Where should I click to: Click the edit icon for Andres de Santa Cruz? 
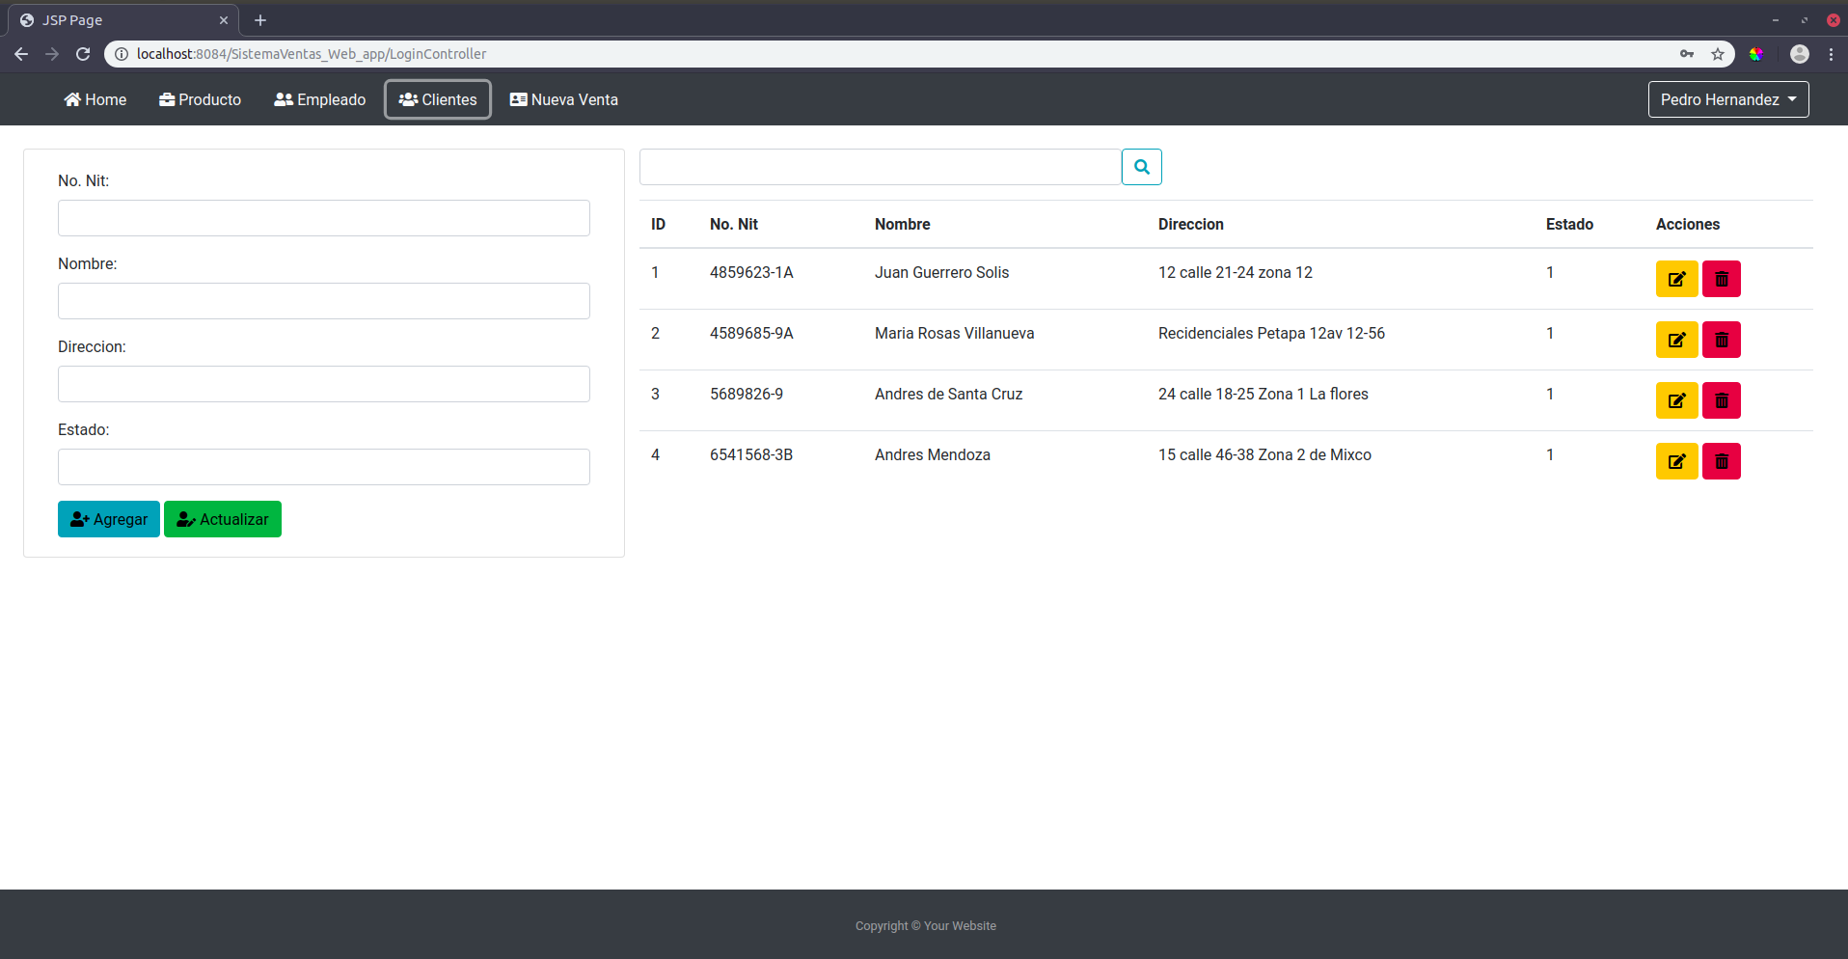tap(1677, 400)
